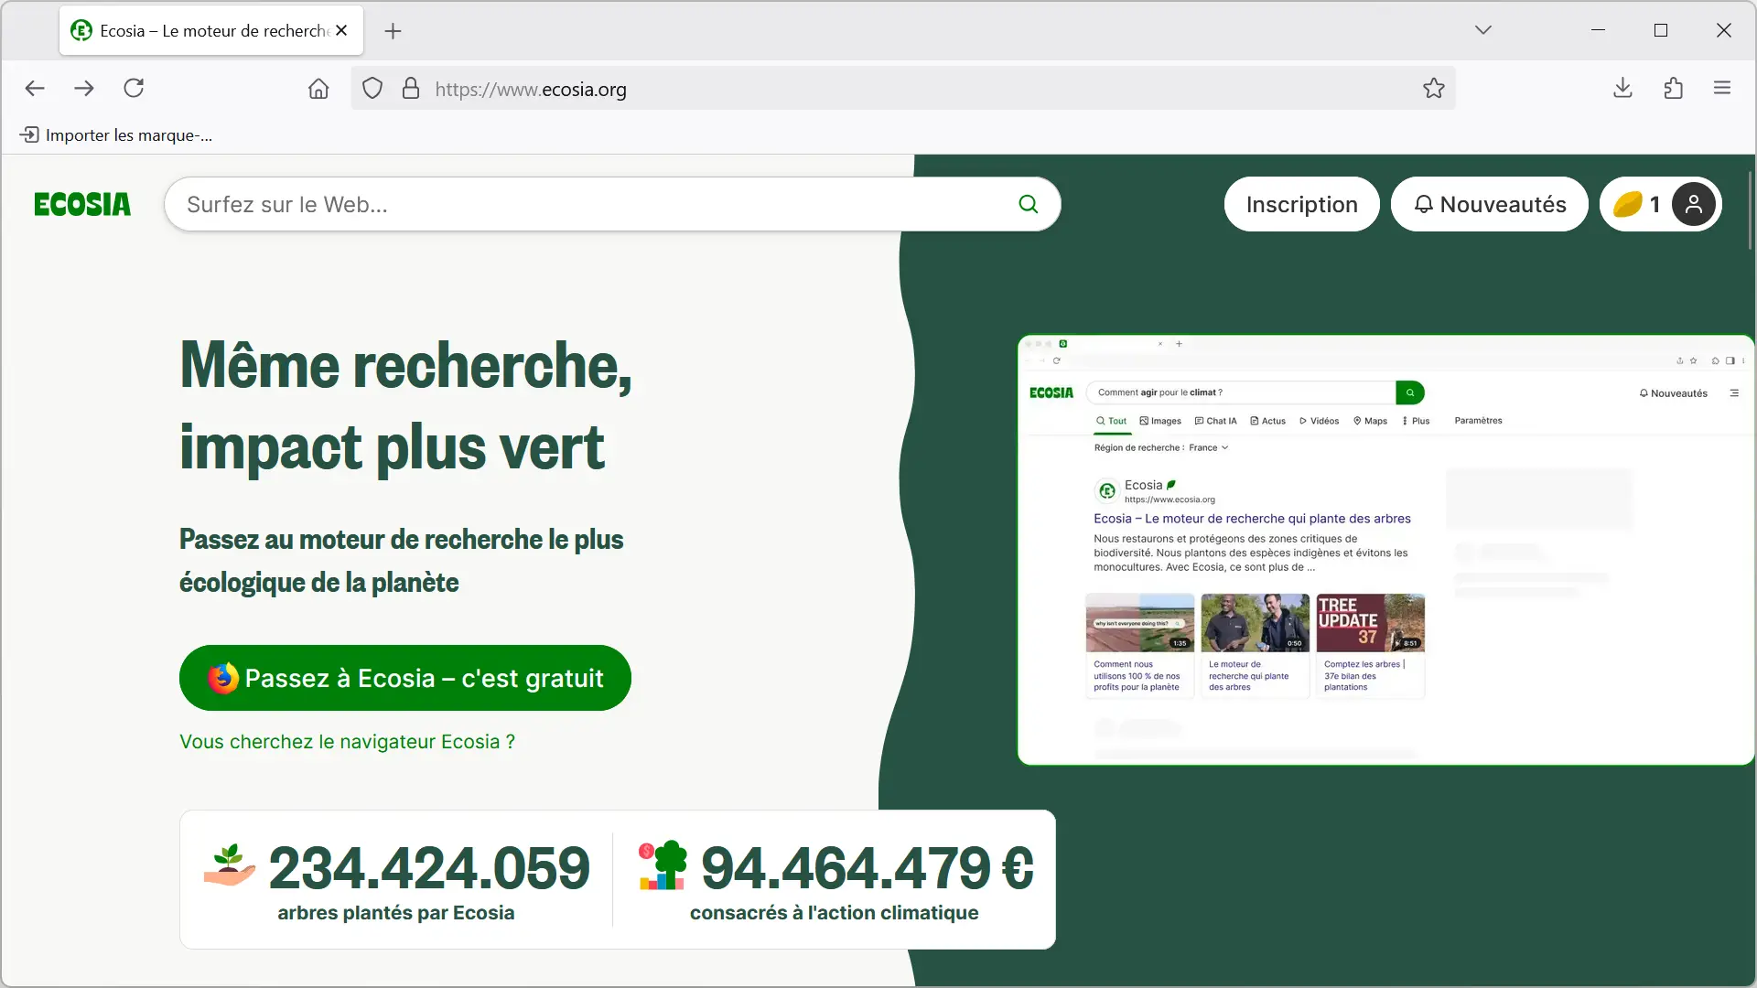
Task: Submit search with magnifier icon
Action: (1029, 204)
